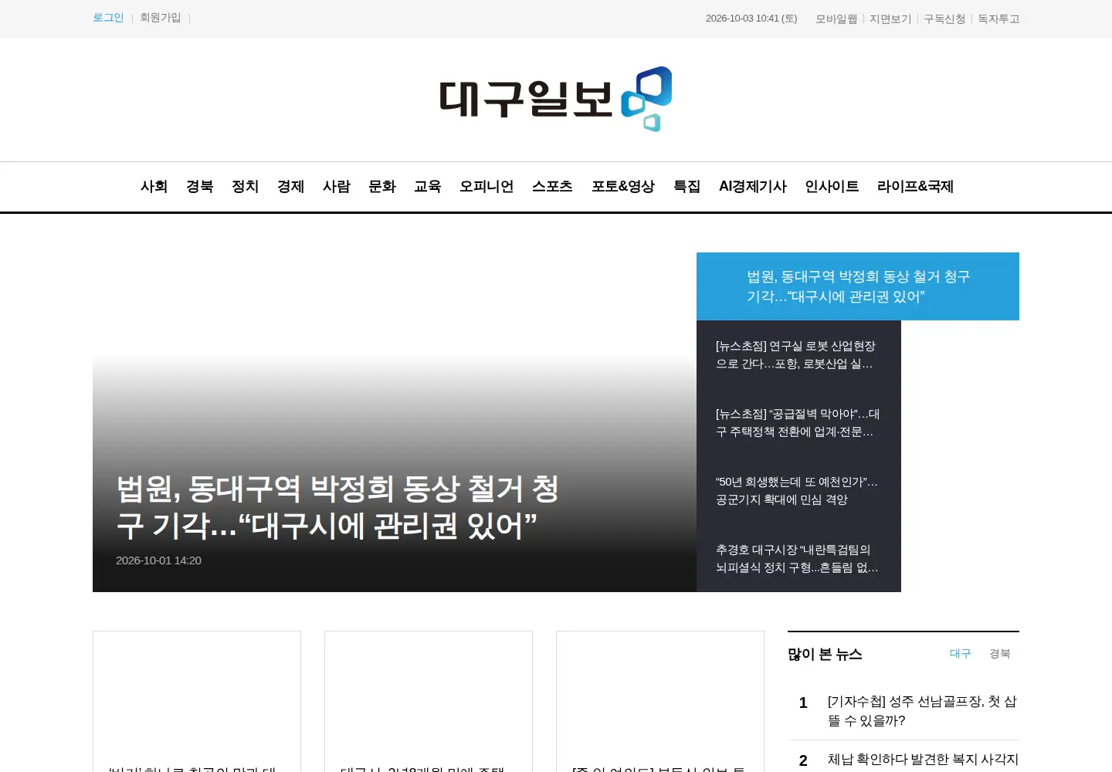1112x772 pixels.
Task: Open main headline about 박정희 동상 철거
Action: click(x=337, y=507)
